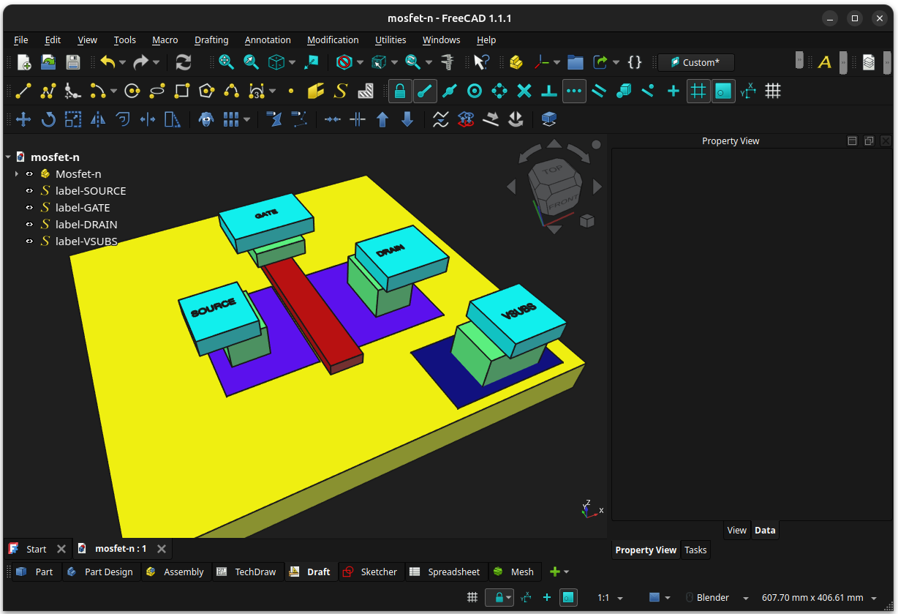Switch to the TechDraw workbench
The image size is (898, 614).
[246, 572]
